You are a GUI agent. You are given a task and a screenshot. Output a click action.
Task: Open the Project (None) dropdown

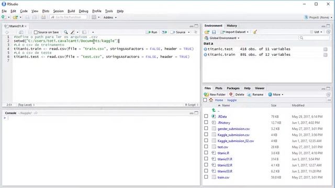coord(318,17)
